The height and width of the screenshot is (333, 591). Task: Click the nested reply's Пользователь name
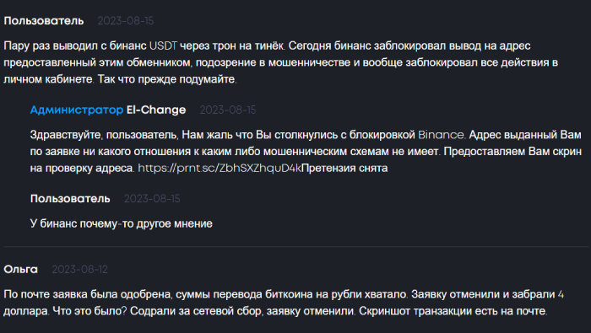70,199
